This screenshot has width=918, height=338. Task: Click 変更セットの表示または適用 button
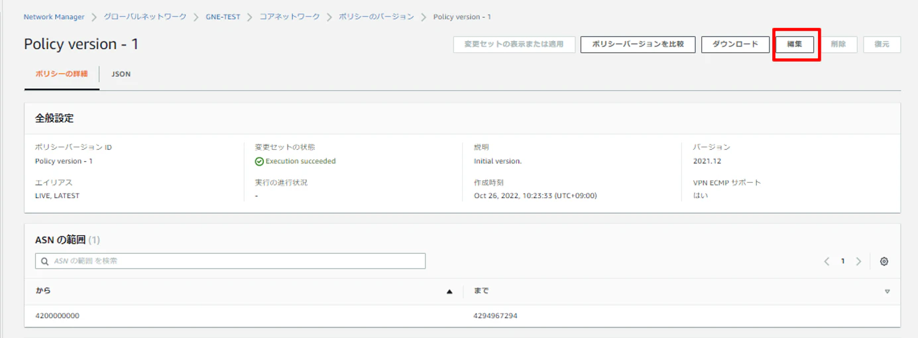[514, 44]
